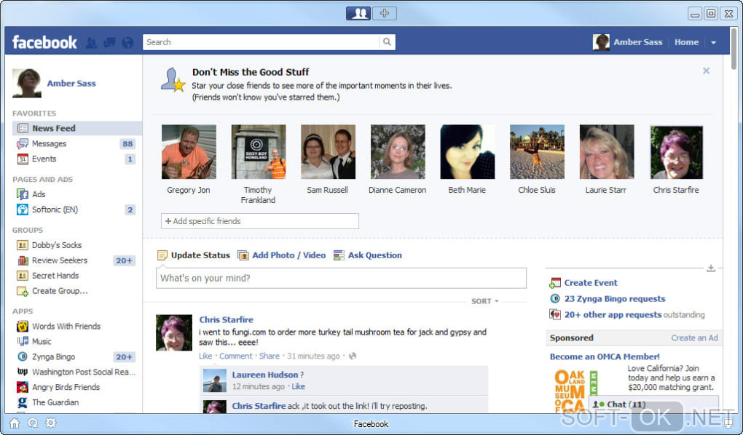The width and height of the screenshot is (743, 435).
Task: Click the Softonic (EN) page icon
Action: pos(23,209)
